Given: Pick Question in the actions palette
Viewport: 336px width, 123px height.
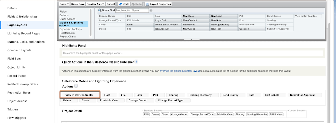Looking at the screenshot, I should (x=252, y=29).
